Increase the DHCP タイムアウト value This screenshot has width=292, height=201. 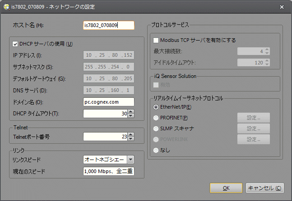pyautogui.click(x=131, y=111)
